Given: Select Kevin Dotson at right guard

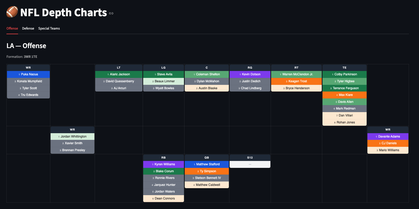Looking at the screenshot, I should coord(250,74).
